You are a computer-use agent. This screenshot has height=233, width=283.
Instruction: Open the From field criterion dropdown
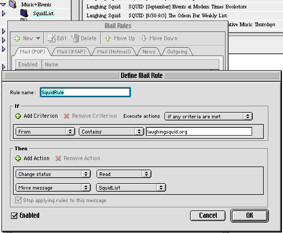45,131
